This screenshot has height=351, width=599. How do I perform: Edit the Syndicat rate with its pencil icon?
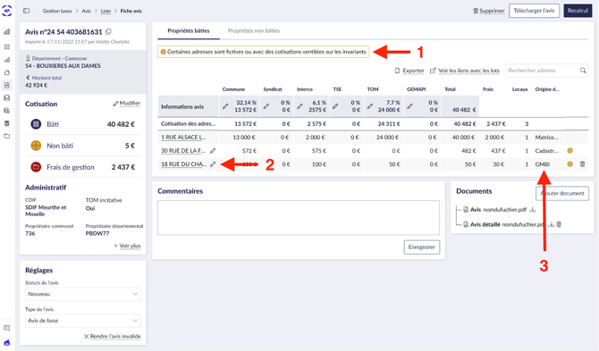click(x=266, y=106)
